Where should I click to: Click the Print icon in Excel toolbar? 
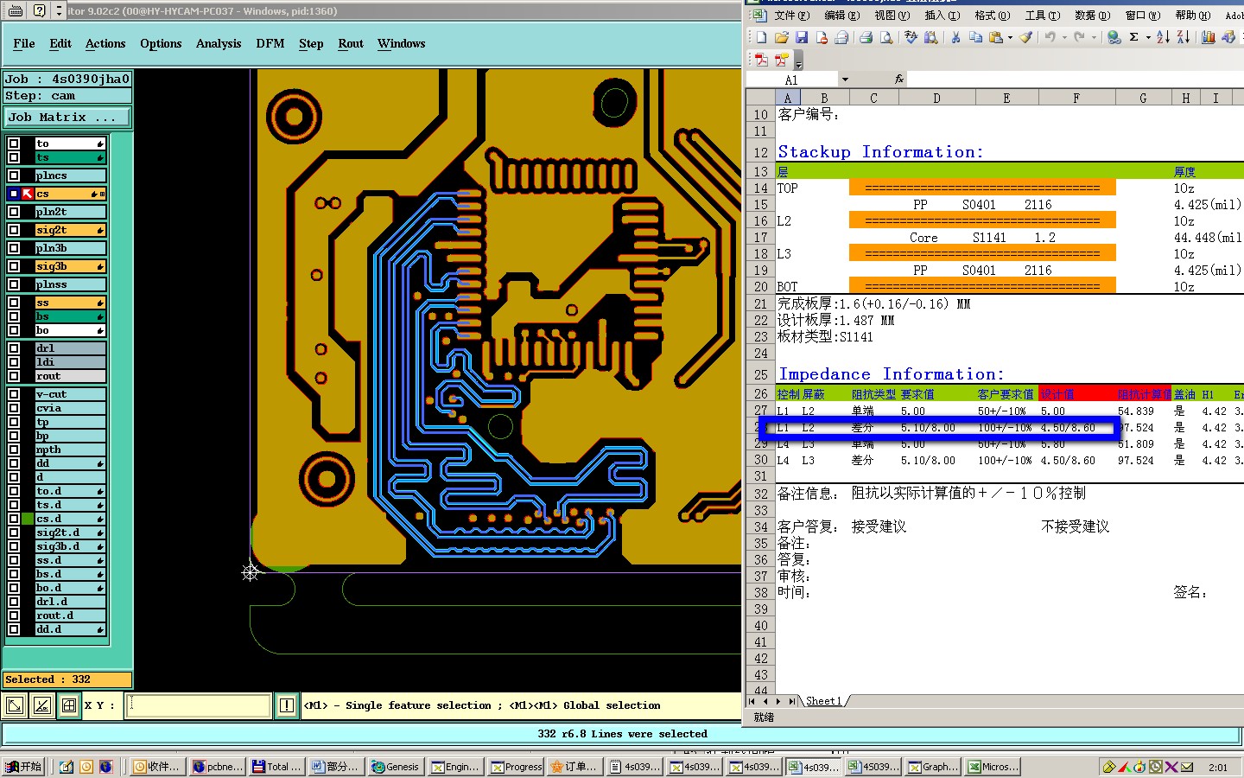866,37
